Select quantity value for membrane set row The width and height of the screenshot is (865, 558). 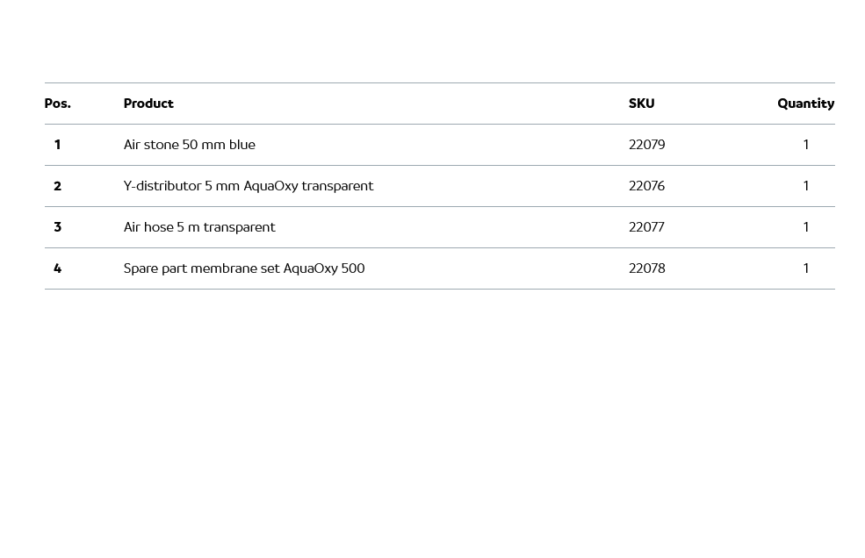(x=805, y=268)
